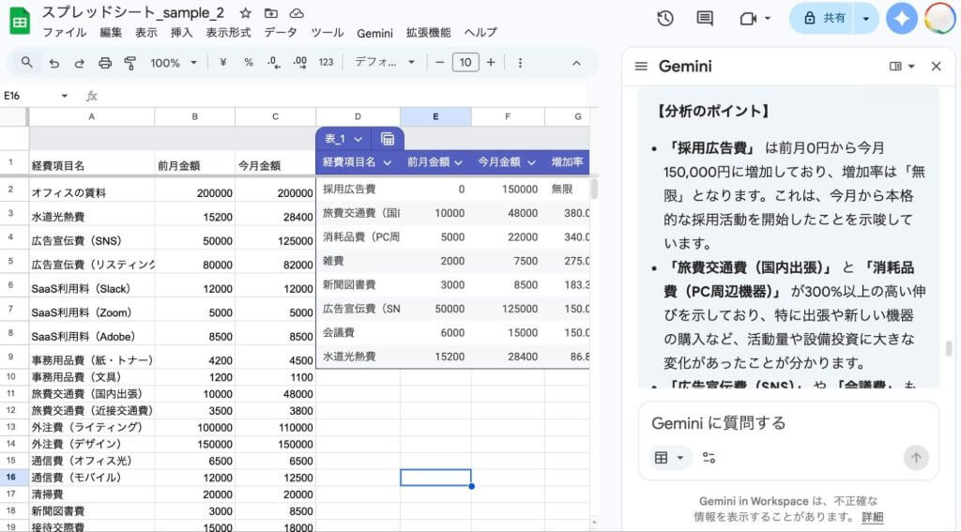Open the 100% zoom dropdown
The height and width of the screenshot is (532, 961).
[174, 63]
